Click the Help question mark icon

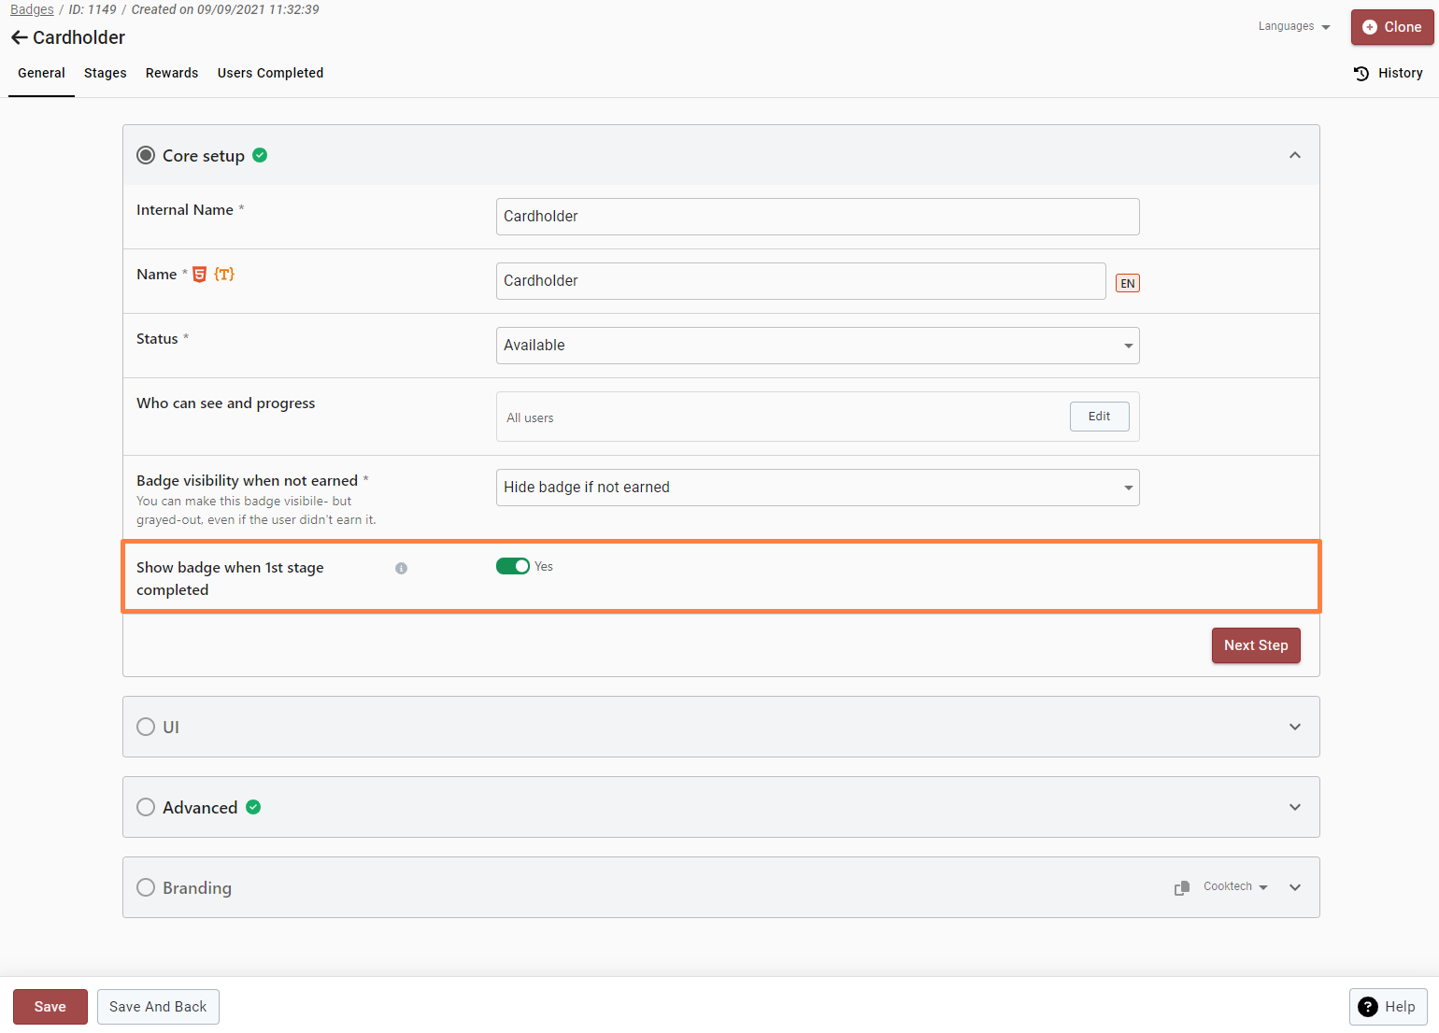click(1368, 1006)
